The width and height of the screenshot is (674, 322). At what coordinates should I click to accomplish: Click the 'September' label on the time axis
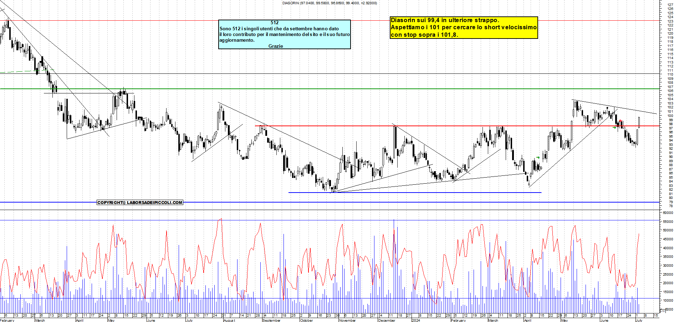[x=271, y=320]
